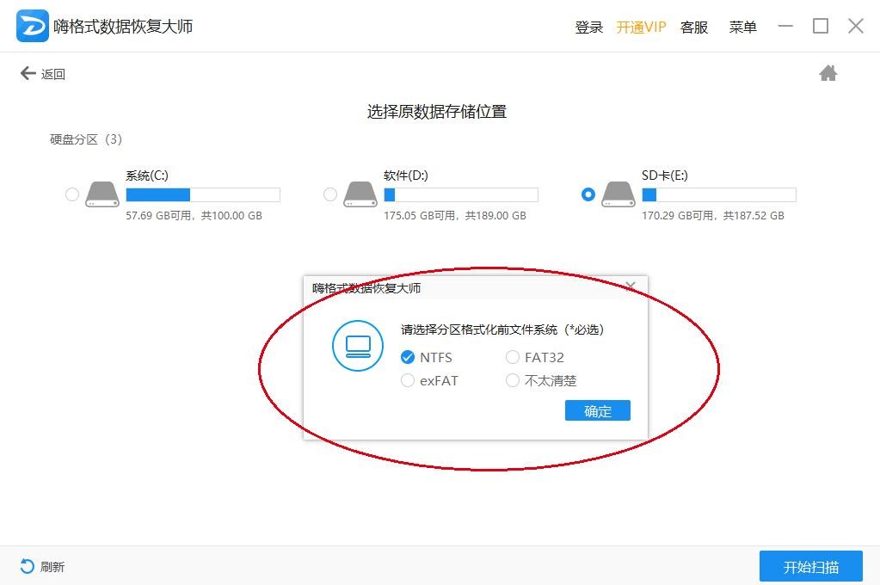Click the SD card (E:) drive icon
880x585 pixels.
619,194
